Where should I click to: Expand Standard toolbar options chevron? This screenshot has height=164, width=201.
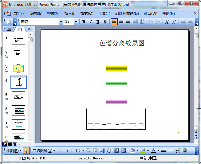click(x=15, y=22)
